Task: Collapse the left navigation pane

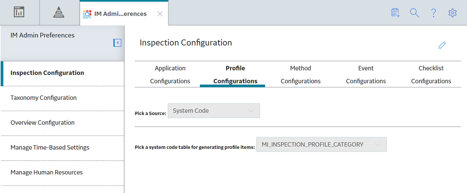Action: (118, 43)
